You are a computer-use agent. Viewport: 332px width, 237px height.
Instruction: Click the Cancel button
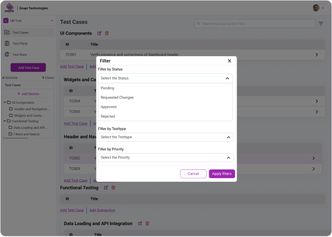[x=193, y=174]
